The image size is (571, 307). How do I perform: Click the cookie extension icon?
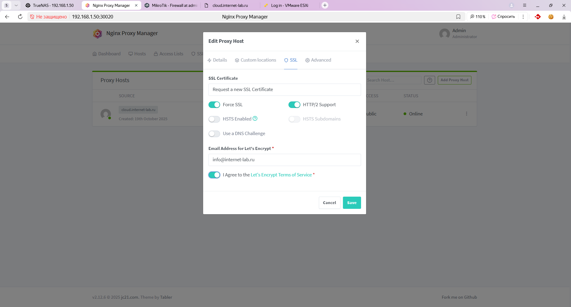tap(551, 17)
